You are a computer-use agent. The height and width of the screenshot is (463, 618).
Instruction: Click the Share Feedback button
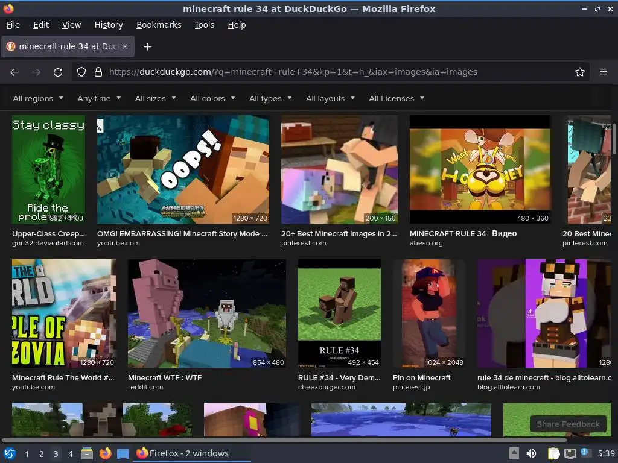point(568,424)
